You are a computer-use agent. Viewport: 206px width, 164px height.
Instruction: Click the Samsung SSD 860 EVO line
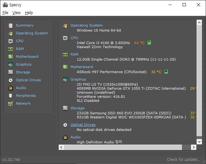(x=124, y=113)
